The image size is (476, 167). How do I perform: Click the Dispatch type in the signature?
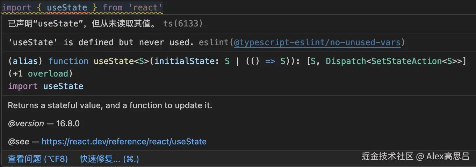click(346, 61)
